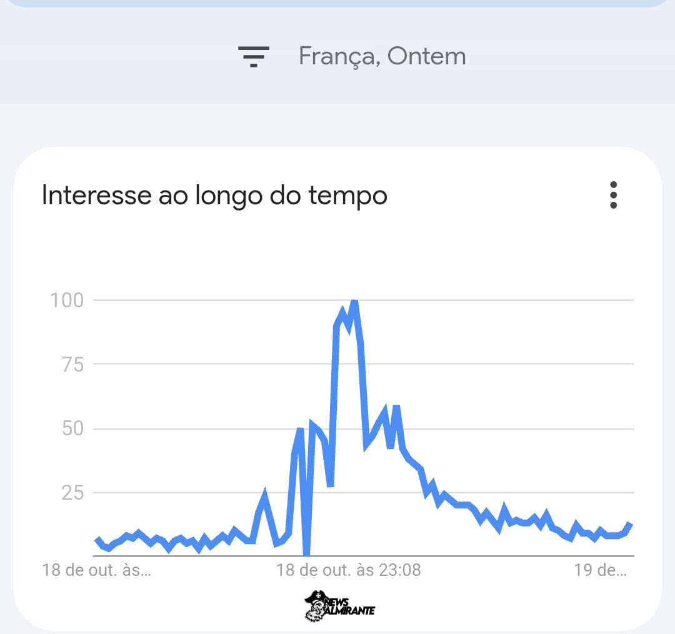The height and width of the screenshot is (634, 675).
Task: Select the "Interesse ao longo do tempo" title
Action: click(x=214, y=196)
